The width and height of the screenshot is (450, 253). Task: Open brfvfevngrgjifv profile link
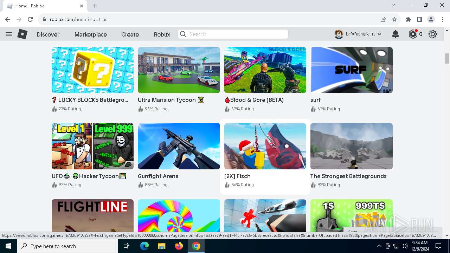(361, 34)
